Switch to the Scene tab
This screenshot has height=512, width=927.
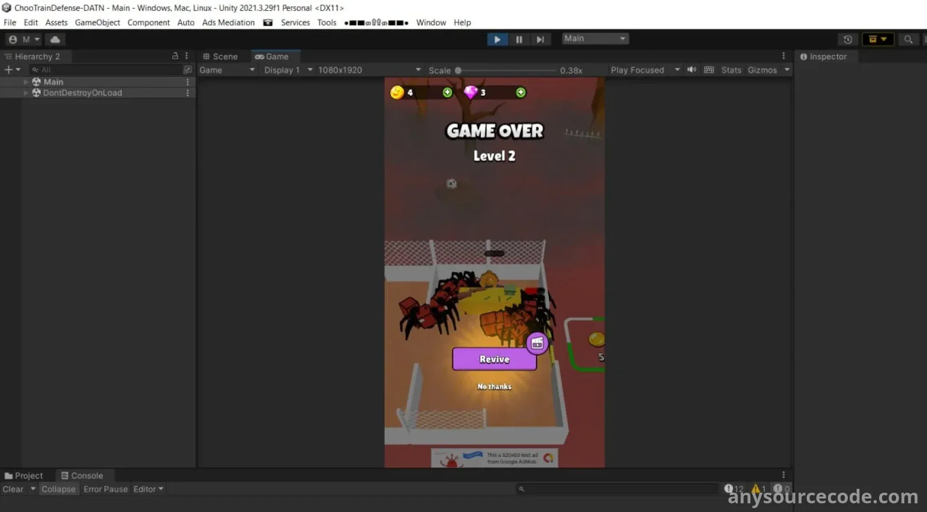pos(221,56)
